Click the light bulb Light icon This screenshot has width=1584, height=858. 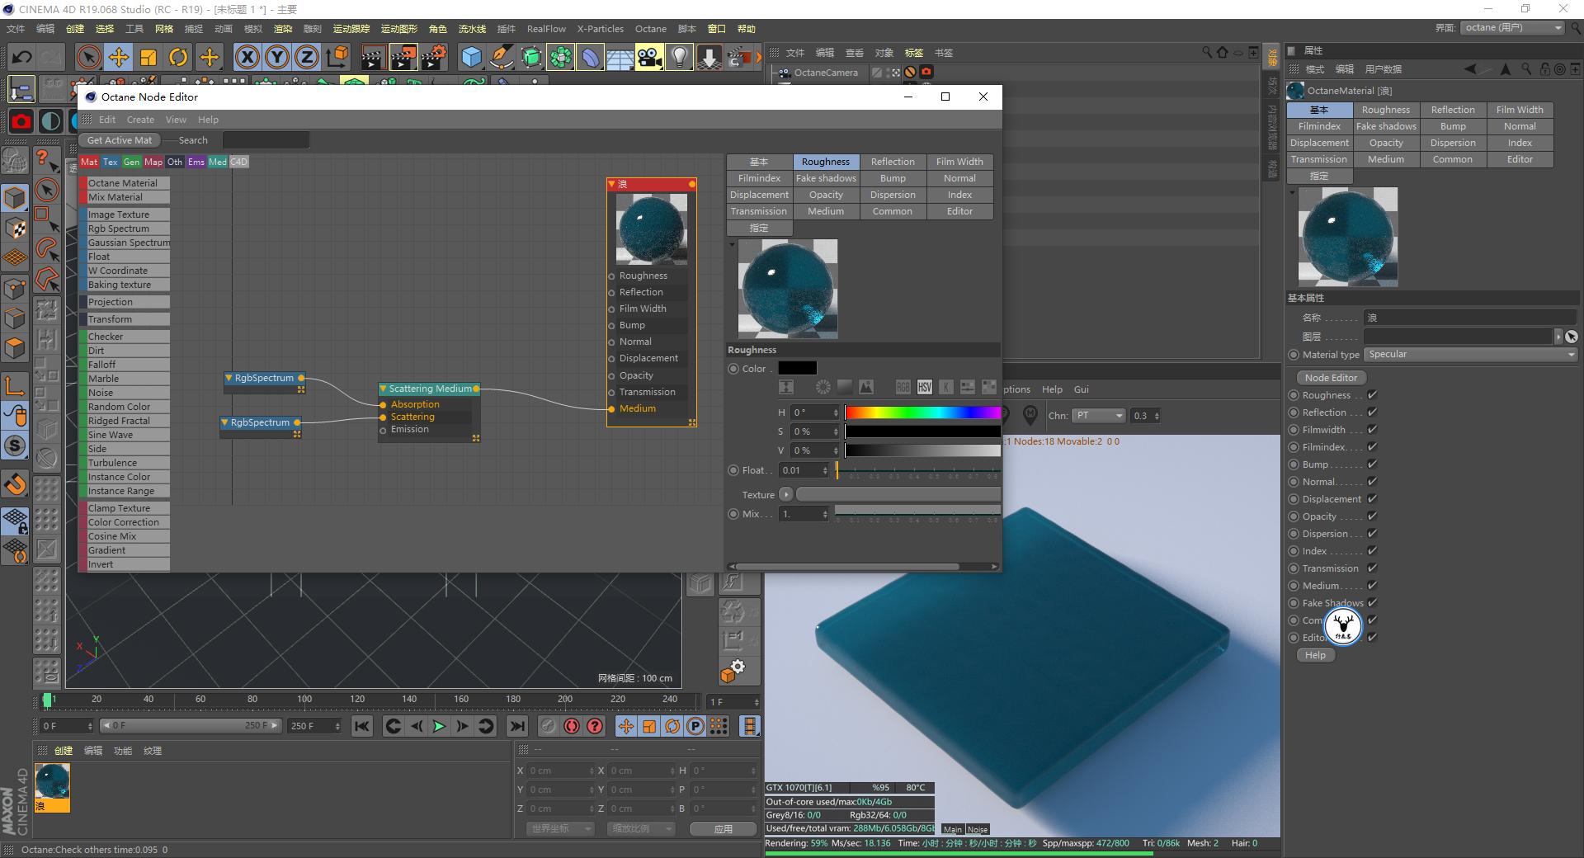[678, 57]
